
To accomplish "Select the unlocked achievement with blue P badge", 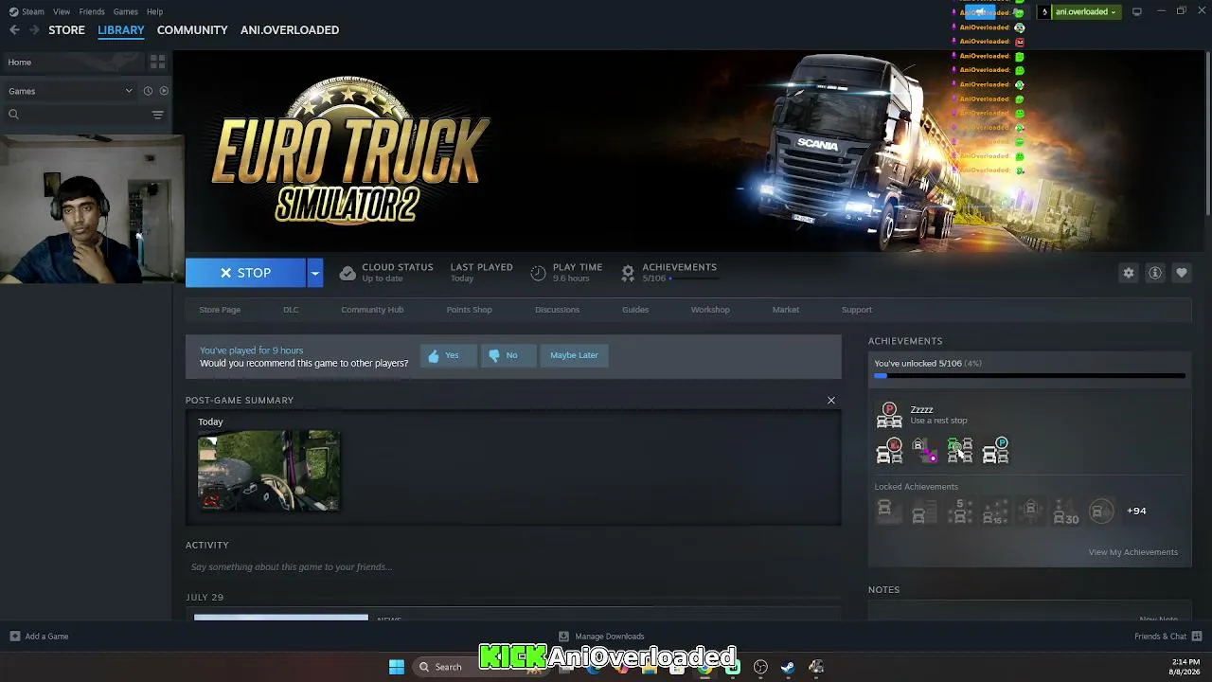I will [x=995, y=451].
